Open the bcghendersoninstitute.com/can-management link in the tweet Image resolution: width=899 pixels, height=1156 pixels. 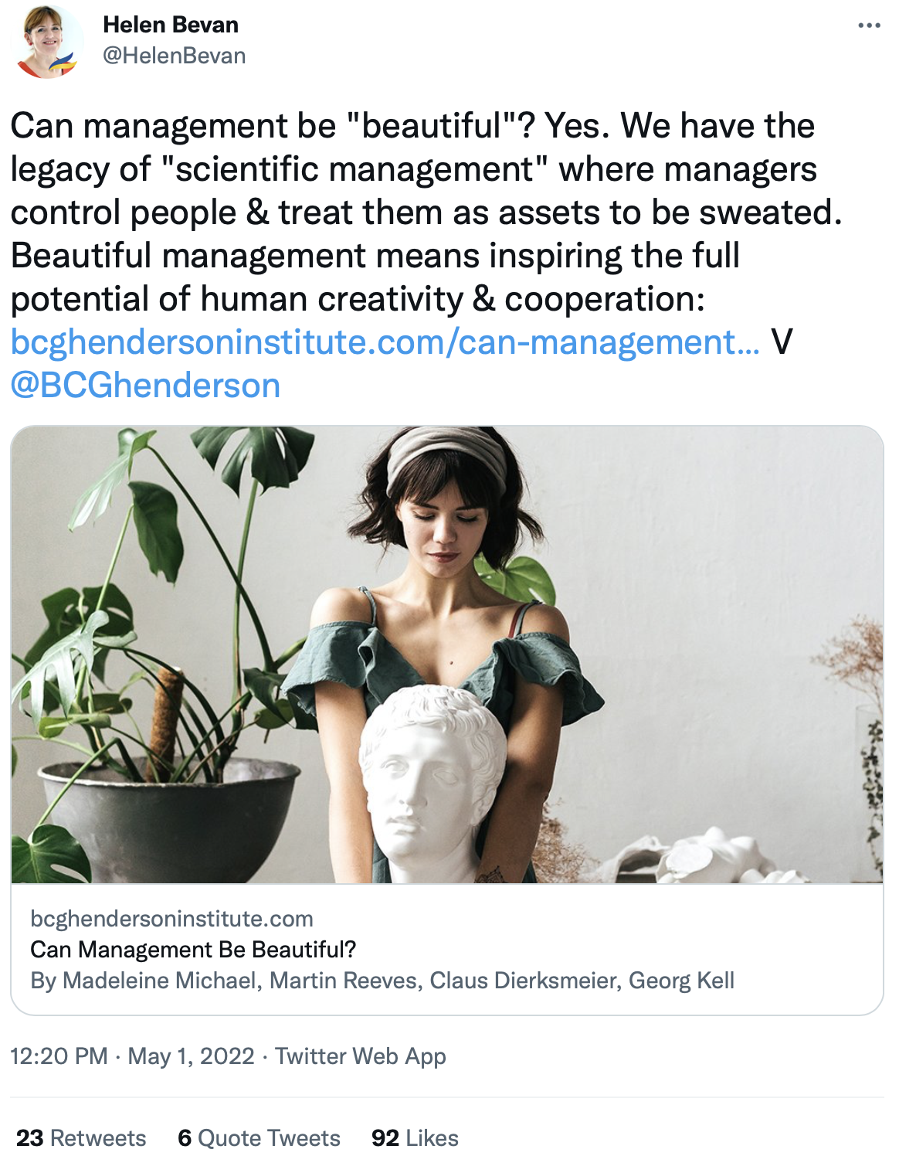click(x=385, y=342)
